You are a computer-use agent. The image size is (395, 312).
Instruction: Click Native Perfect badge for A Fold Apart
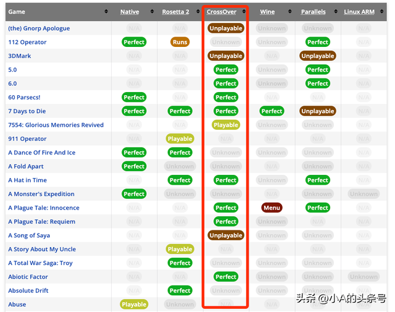coord(134,166)
